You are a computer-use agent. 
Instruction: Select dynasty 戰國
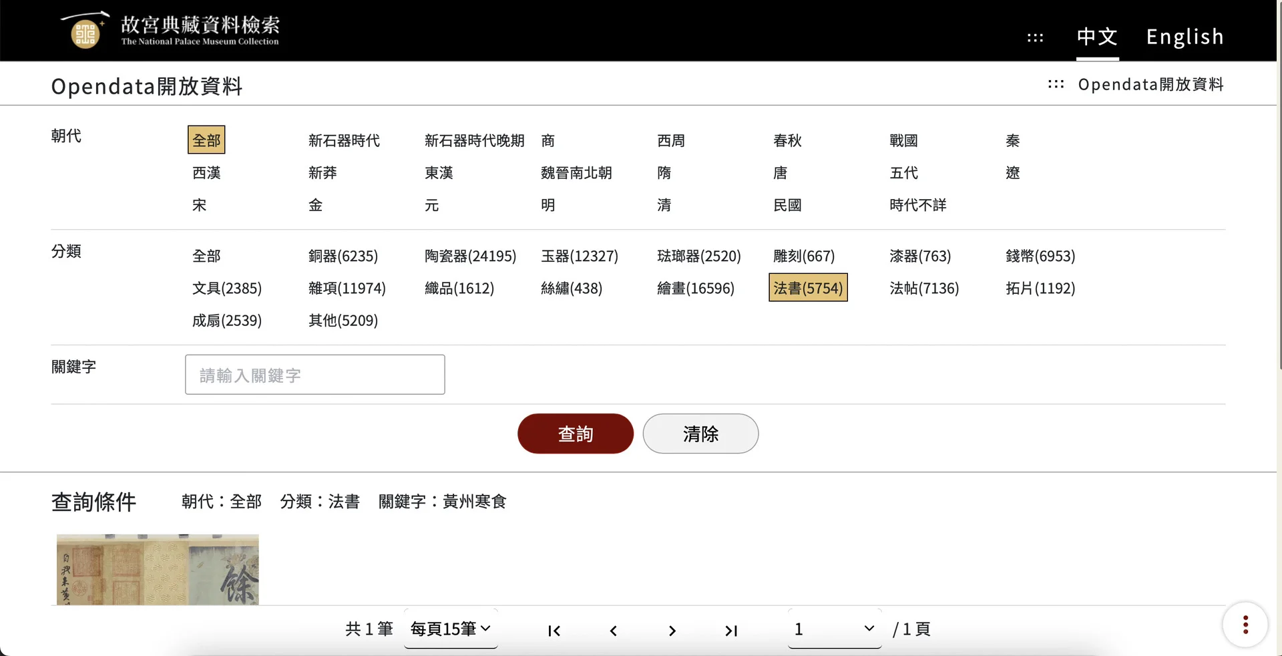pyautogui.click(x=903, y=140)
